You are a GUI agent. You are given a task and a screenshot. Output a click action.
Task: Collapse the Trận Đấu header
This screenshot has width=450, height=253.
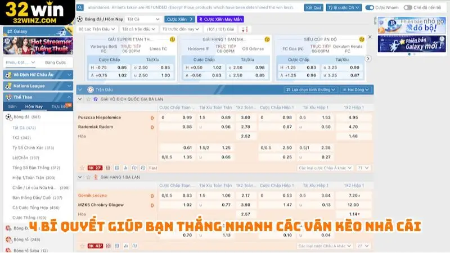point(80,90)
